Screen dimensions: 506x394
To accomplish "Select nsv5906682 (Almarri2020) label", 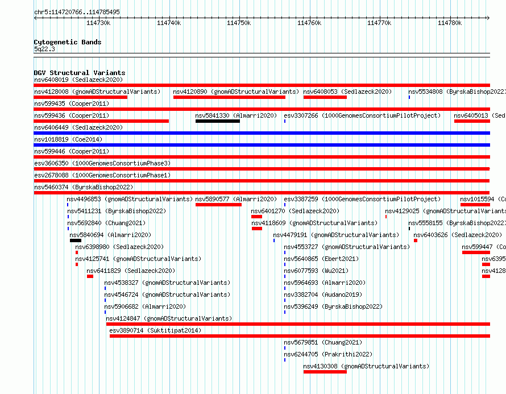I will click(145, 306).
